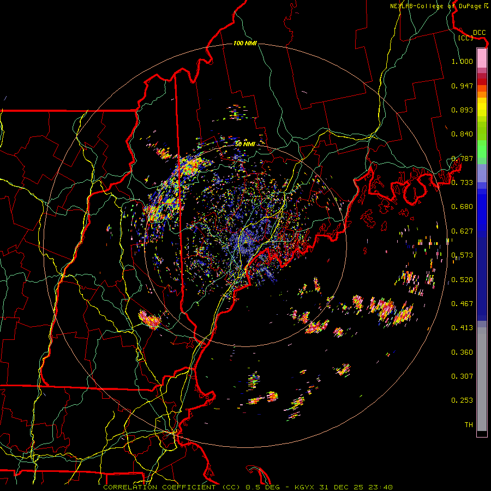Click the TH threshold label
Screen dimensions: 491x491
[469, 425]
